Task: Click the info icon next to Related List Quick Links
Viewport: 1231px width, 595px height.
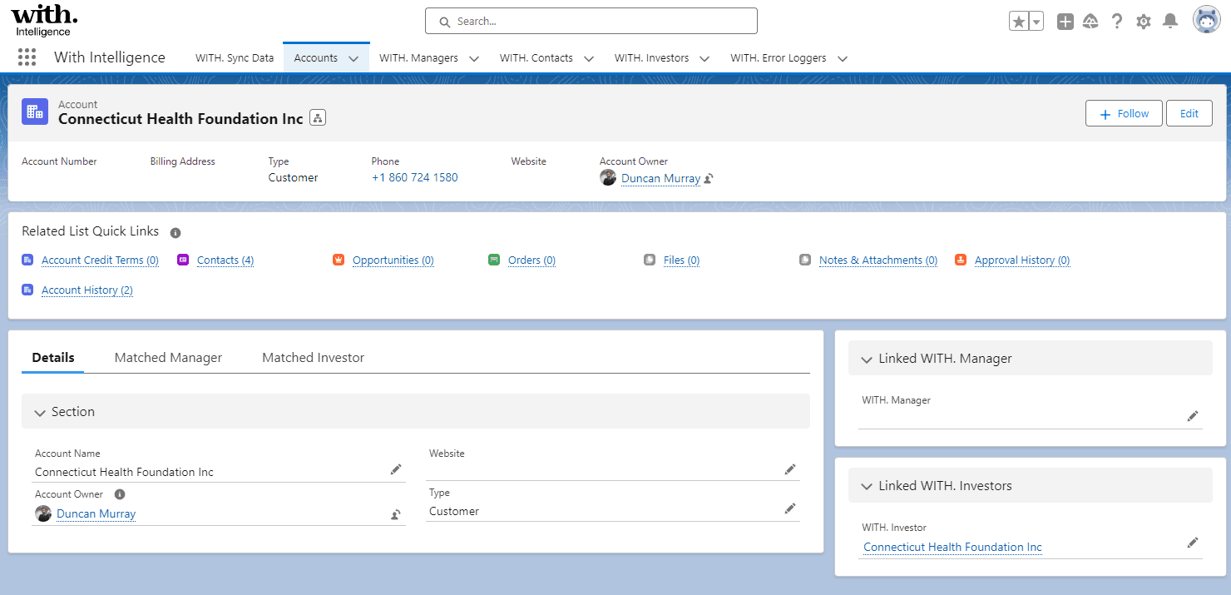Action: point(176,233)
